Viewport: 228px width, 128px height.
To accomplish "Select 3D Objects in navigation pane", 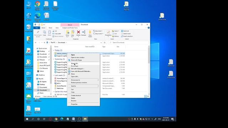I will point(43,81).
